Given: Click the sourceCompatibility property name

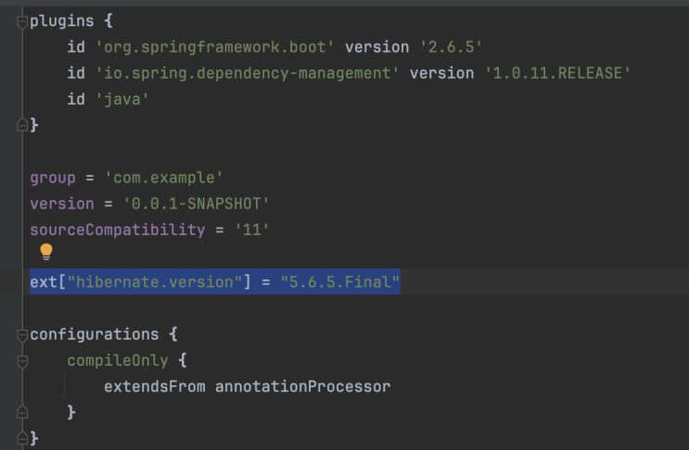Looking at the screenshot, I should pos(117,229).
